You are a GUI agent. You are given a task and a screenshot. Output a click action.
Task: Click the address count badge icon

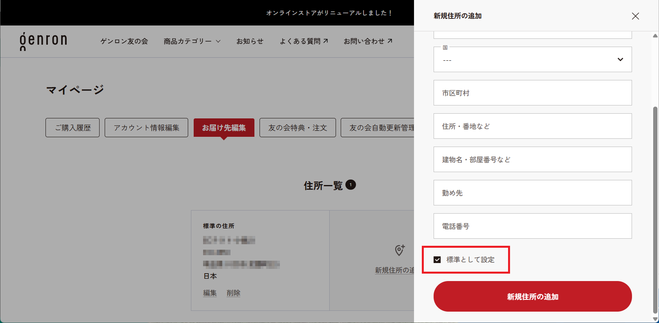(350, 185)
